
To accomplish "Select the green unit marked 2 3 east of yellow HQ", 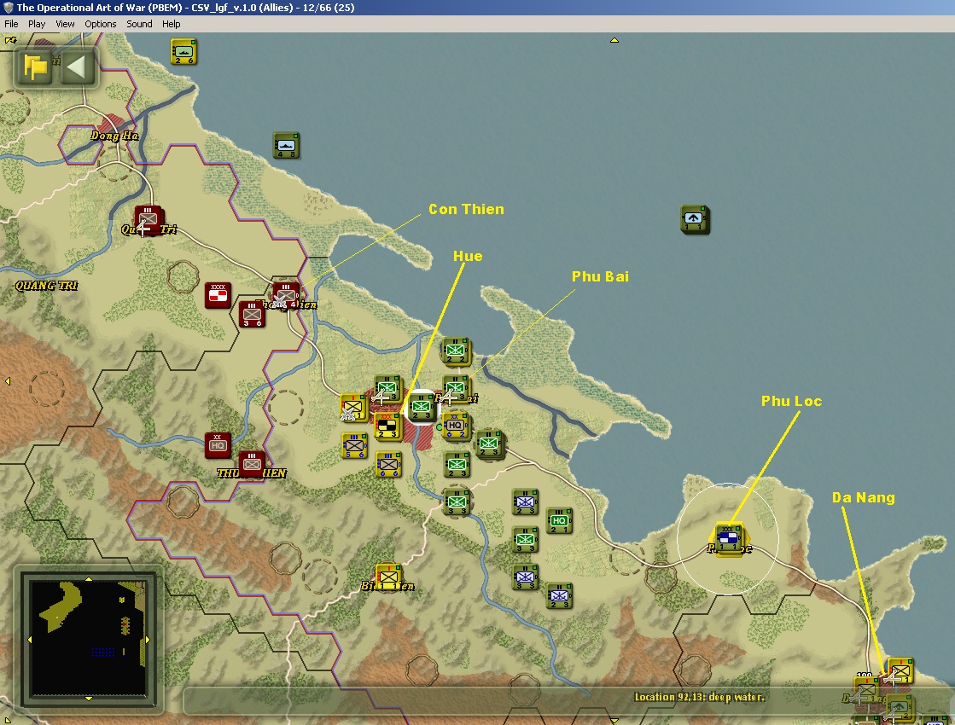I will click(x=488, y=444).
